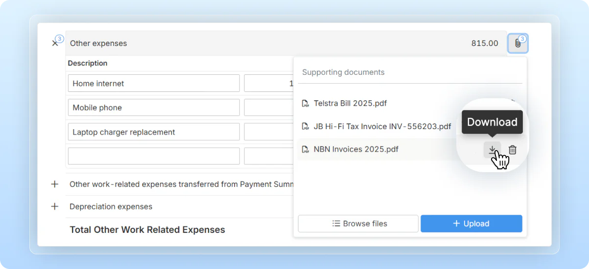Click the Description column header
This screenshot has height=269, width=589.
pos(88,63)
